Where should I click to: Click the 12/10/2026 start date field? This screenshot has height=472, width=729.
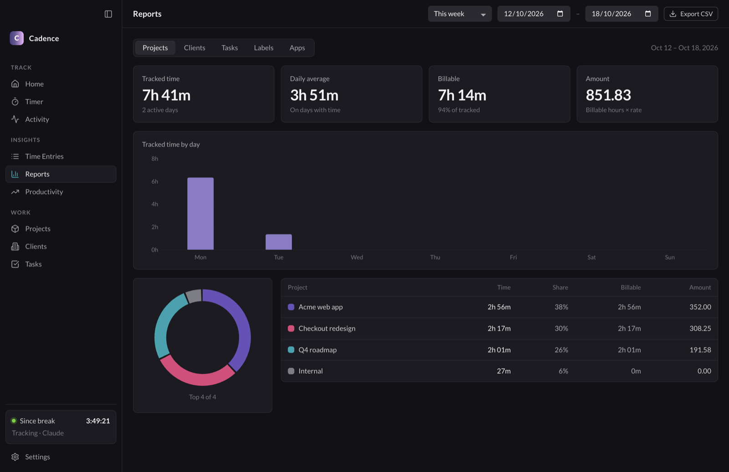tap(534, 14)
